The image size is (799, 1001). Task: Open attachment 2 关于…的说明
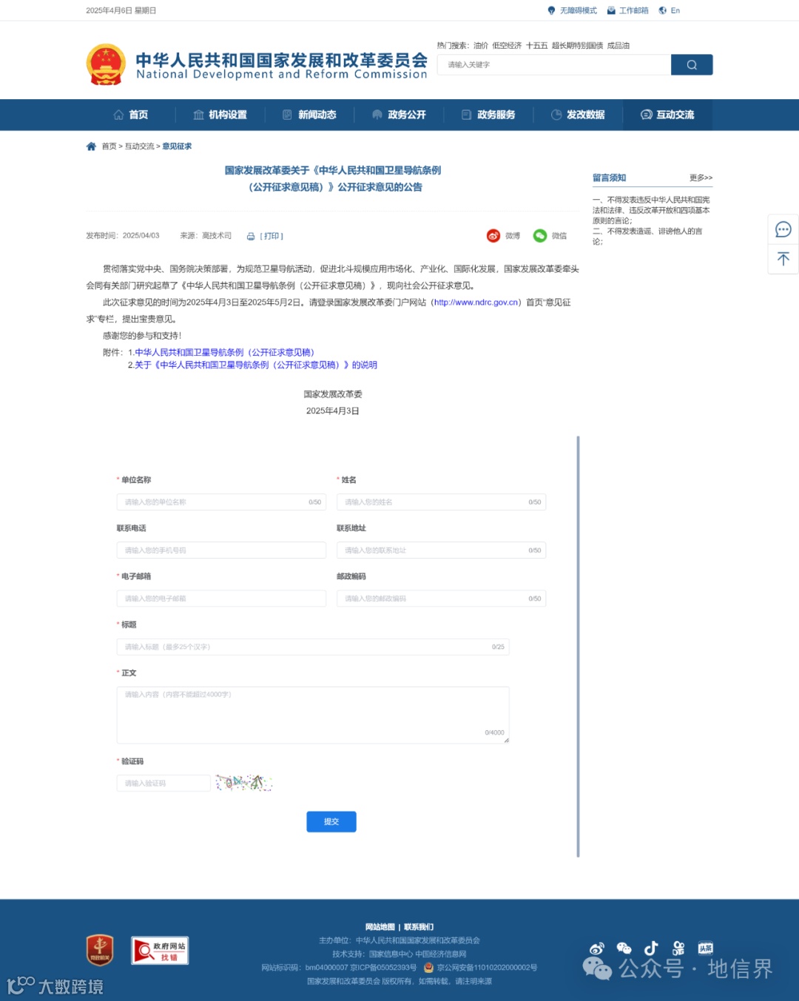[x=256, y=365]
